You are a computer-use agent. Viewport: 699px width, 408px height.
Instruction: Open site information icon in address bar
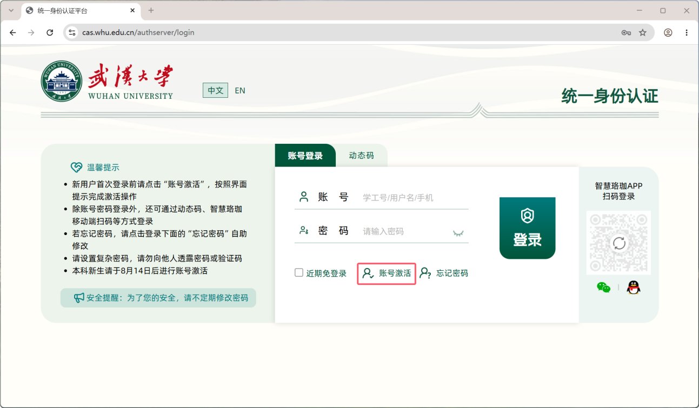pyautogui.click(x=72, y=32)
